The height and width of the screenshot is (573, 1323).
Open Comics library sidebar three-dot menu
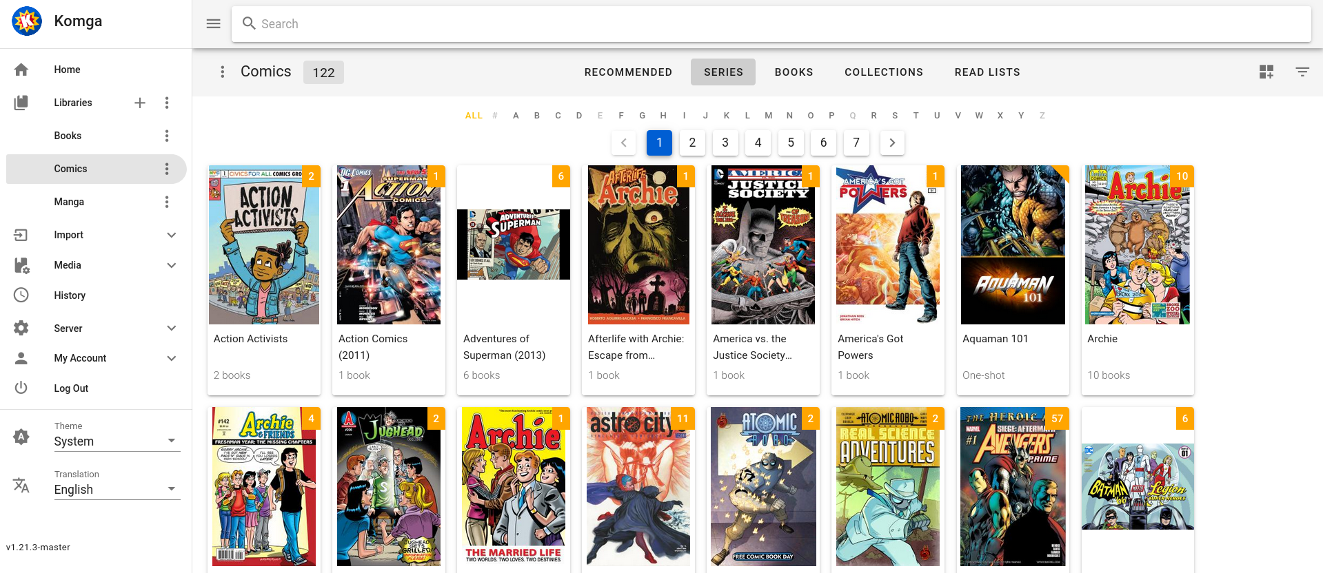[x=167, y=169]
